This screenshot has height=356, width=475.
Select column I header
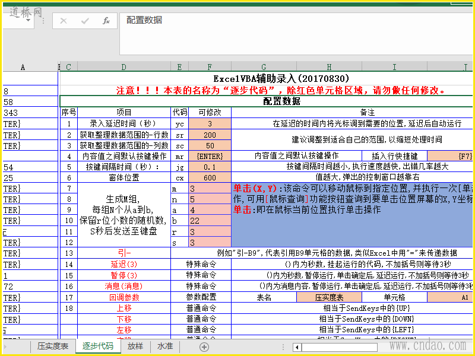pos(394,67)
